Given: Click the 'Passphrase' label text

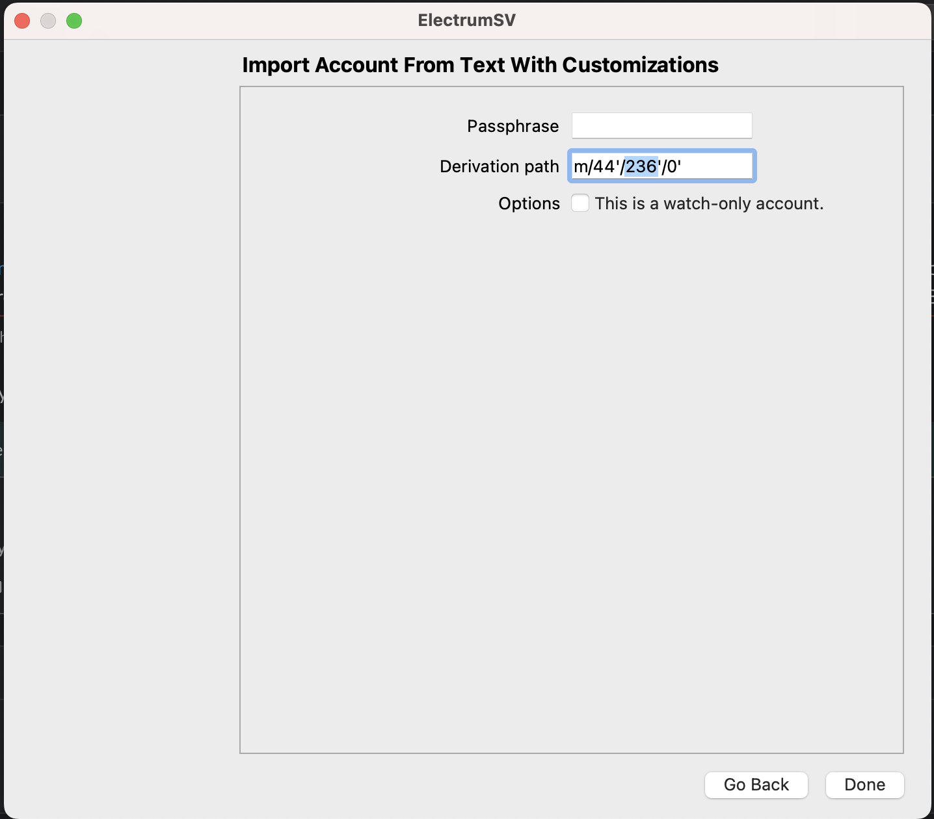Looking at the screenshot, I should click(513, 126).
